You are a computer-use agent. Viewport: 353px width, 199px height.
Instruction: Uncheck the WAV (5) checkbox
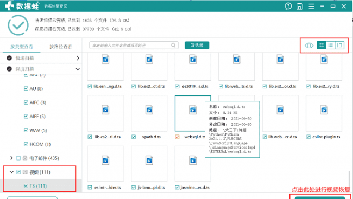coord(26,130)
